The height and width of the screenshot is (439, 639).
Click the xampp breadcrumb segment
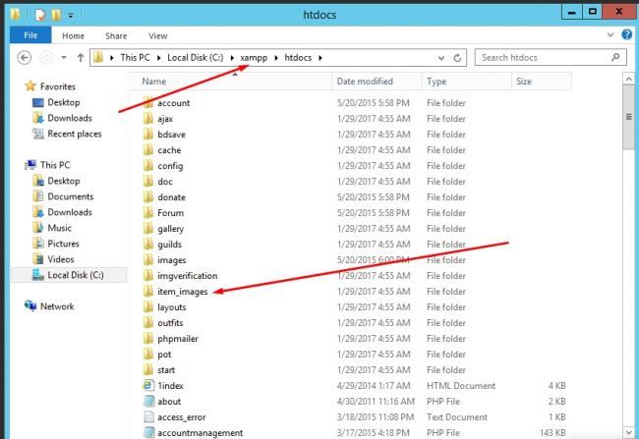point(254,58)
